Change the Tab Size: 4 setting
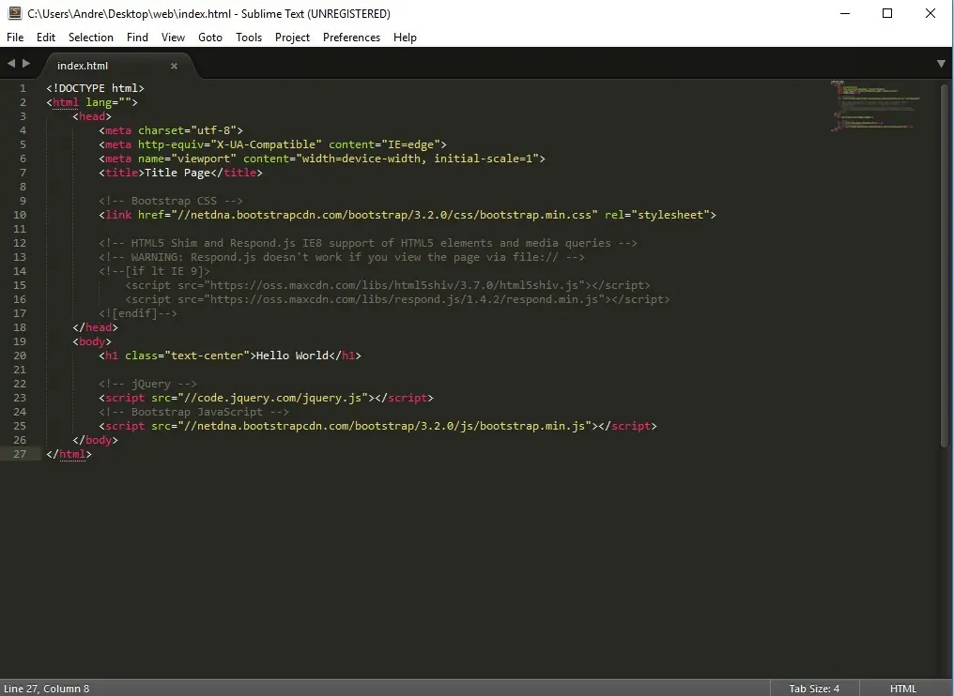 click(x=814, y=688)
